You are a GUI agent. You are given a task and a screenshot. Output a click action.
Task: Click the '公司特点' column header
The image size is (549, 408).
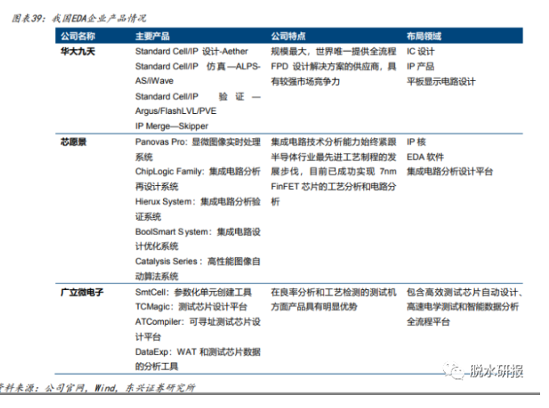(x=288, y=36)
